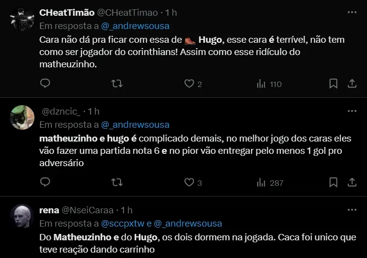Image resolution: width=367 pixels, height=258 pixels.
Task: Open more options on @dzncic_'s tweet
Action: click(352, 112)
